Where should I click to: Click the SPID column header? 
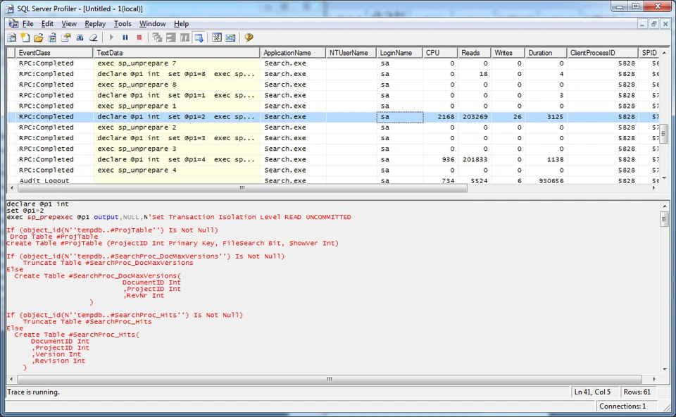(649, 53)
